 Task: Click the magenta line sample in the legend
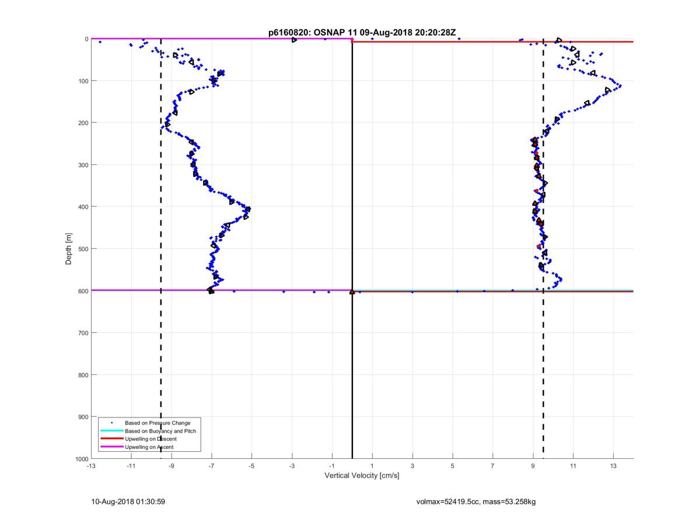[x=111, y=447]
